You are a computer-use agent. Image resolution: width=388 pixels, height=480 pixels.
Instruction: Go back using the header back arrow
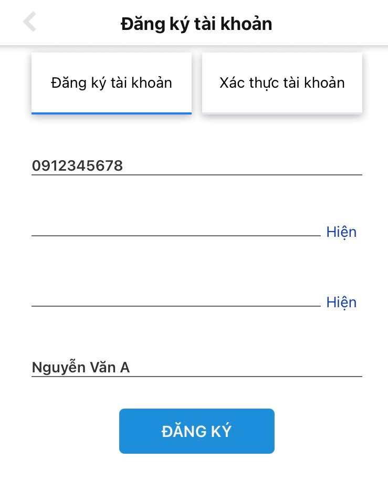coord(30,23)
